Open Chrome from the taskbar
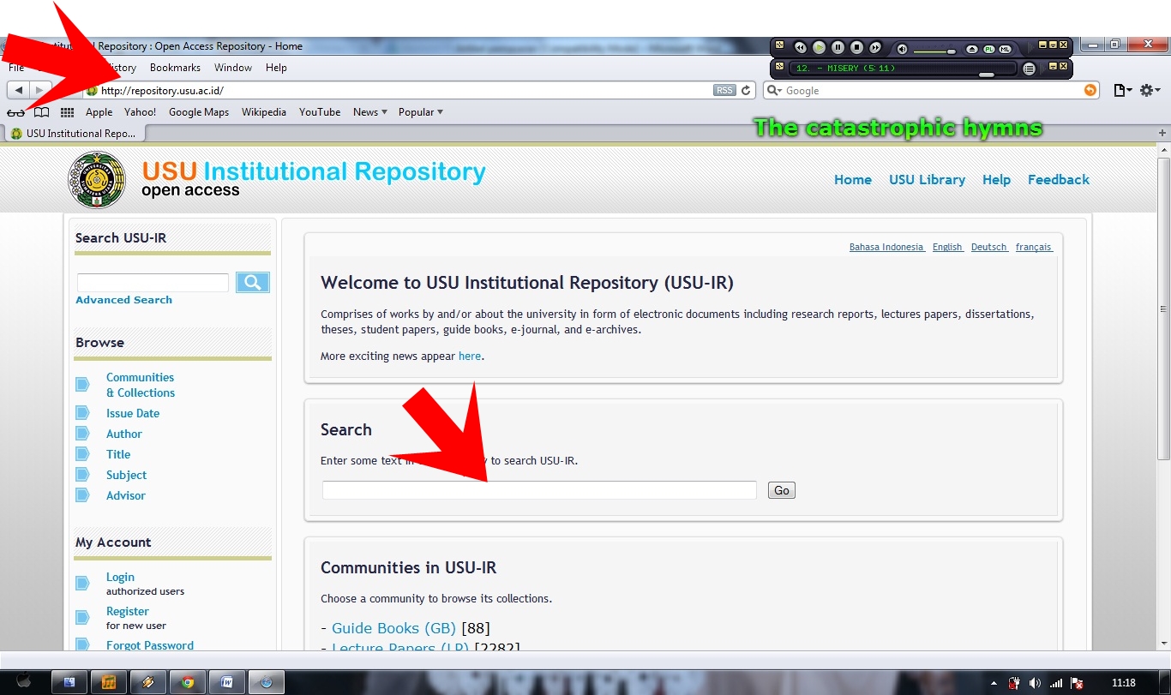This screenshot has height=695, width=1171. click(x=188, y=682)
